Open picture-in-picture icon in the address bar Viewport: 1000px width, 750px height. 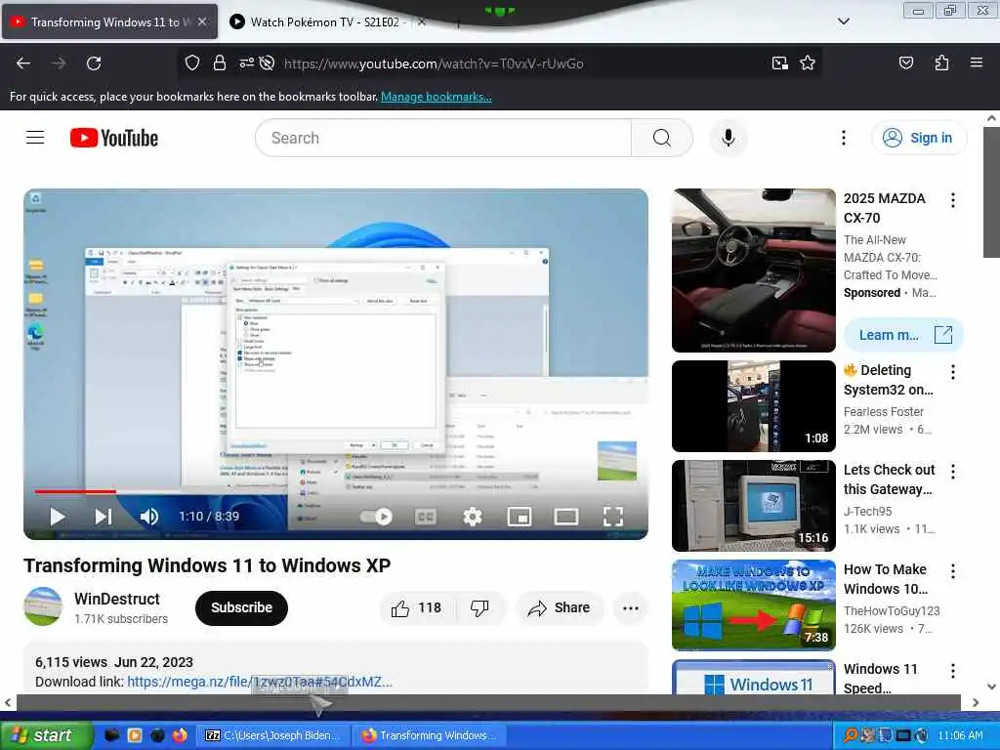[779, 62]
